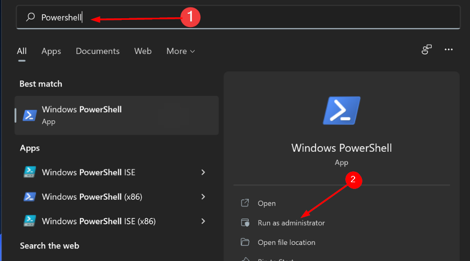The width and height of the screenshot is (470, 261).
Task: Click the Open file location folder icon
Action: [245, 242]
